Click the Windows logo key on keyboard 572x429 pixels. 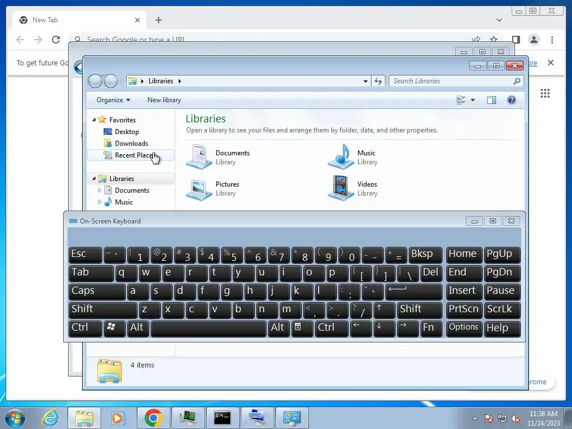(115, 328)
